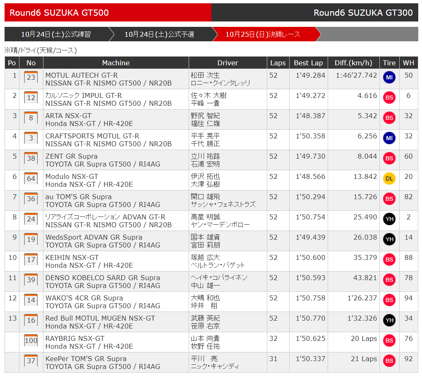Screen dimensions: 422x376
Task: Click car number 36 badge
Action: 31,199
